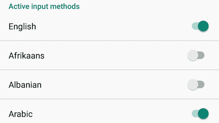Tap the green knob of the English switch
Image resolution: width=219 pixels, height=123 pixels.
pyautogui.click(x=203, y=26)
